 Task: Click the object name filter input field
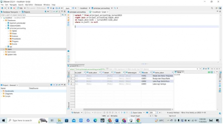point(31,15)
